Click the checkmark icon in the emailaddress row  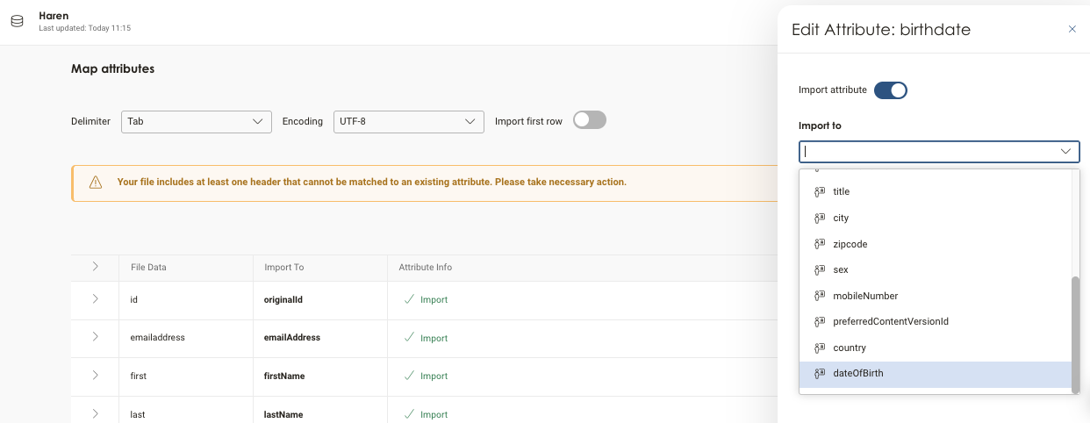pyautogui.click(x=409, y=337)
